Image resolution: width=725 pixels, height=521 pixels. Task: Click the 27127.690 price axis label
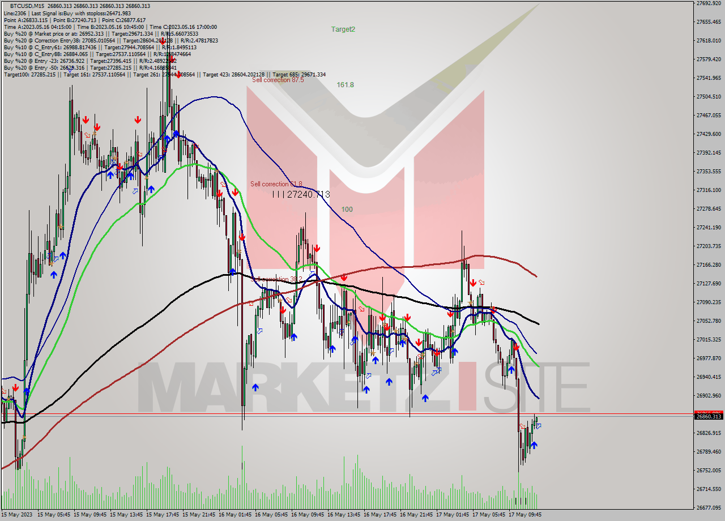[x=709, y=283]
